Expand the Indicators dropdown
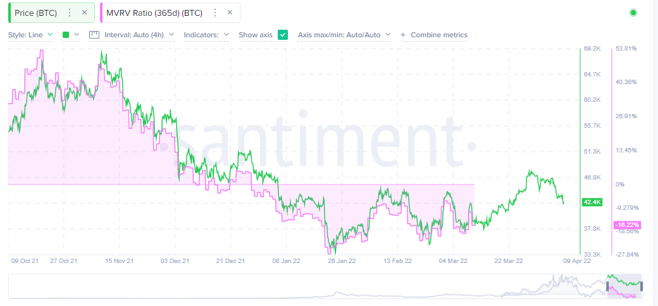 tap(206, 35)
